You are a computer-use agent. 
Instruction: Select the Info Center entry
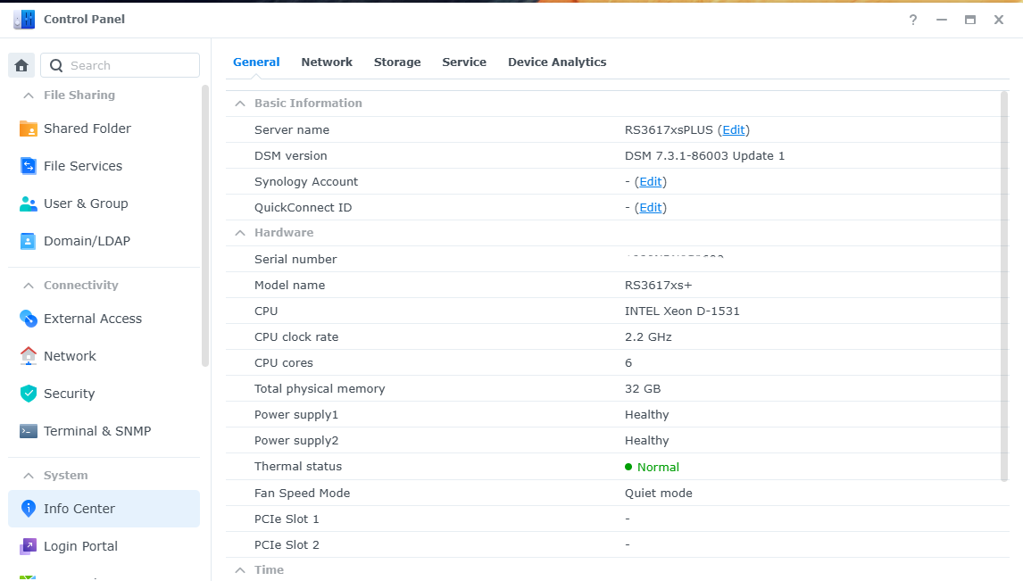(x=104, y=509)
